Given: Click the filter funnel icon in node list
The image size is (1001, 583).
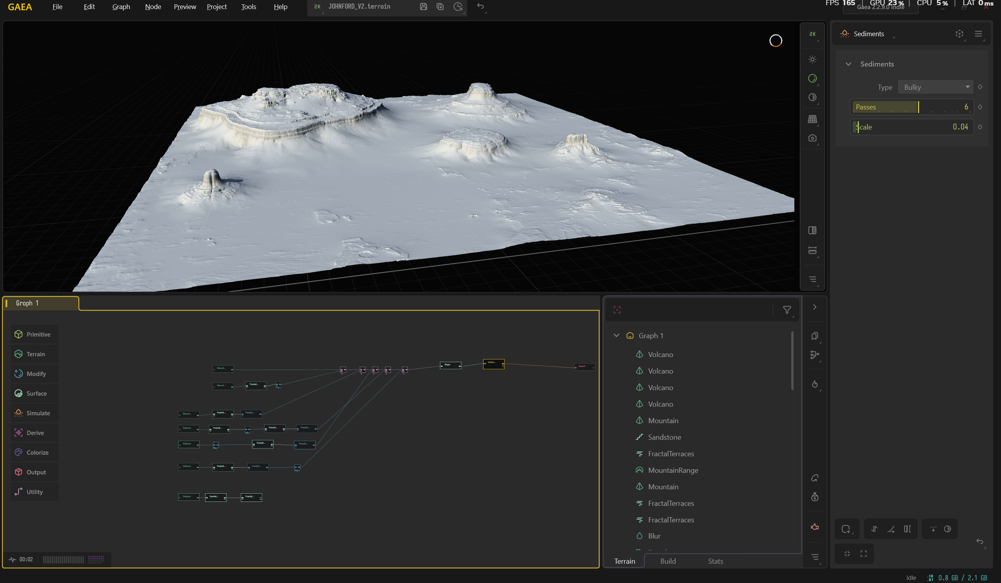Looking at the screenshot, I should click(786, 310).
